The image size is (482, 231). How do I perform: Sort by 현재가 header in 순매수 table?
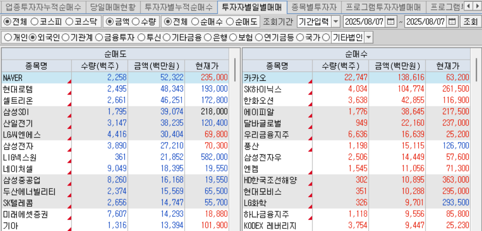tap(447, 66)
